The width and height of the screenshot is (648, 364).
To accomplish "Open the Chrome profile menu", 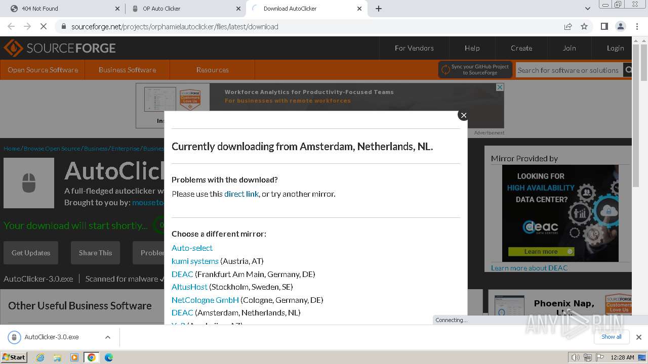I will pos(620,26).
